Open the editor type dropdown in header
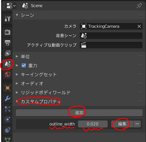Viewport: 146px width, 142px height. [x=11, y=6]
